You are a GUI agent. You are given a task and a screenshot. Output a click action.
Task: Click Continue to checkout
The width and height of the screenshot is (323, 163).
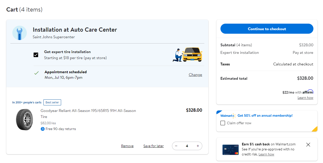click(x=267, y=29)
